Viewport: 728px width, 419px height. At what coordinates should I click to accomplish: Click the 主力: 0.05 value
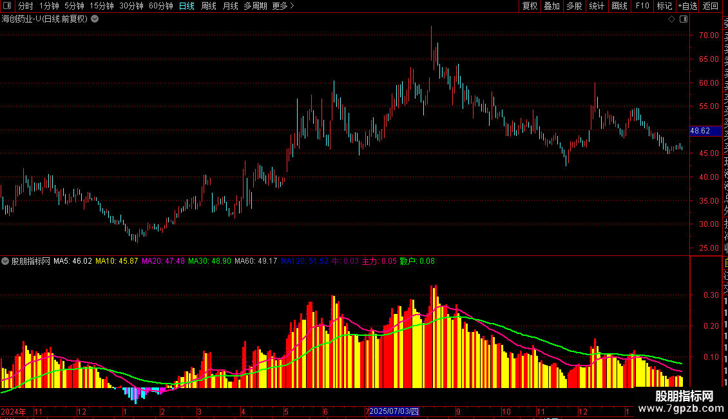[379, 261]
